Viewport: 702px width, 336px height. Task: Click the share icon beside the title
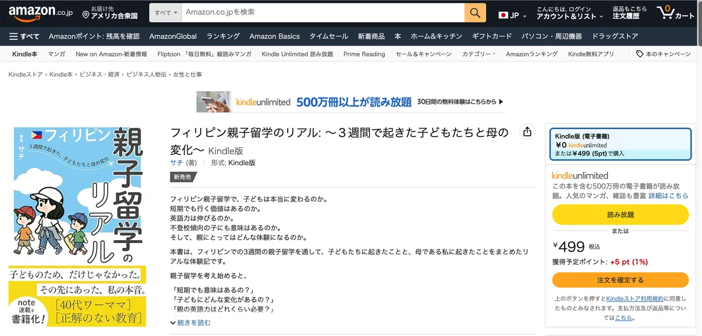click(527, 131)
